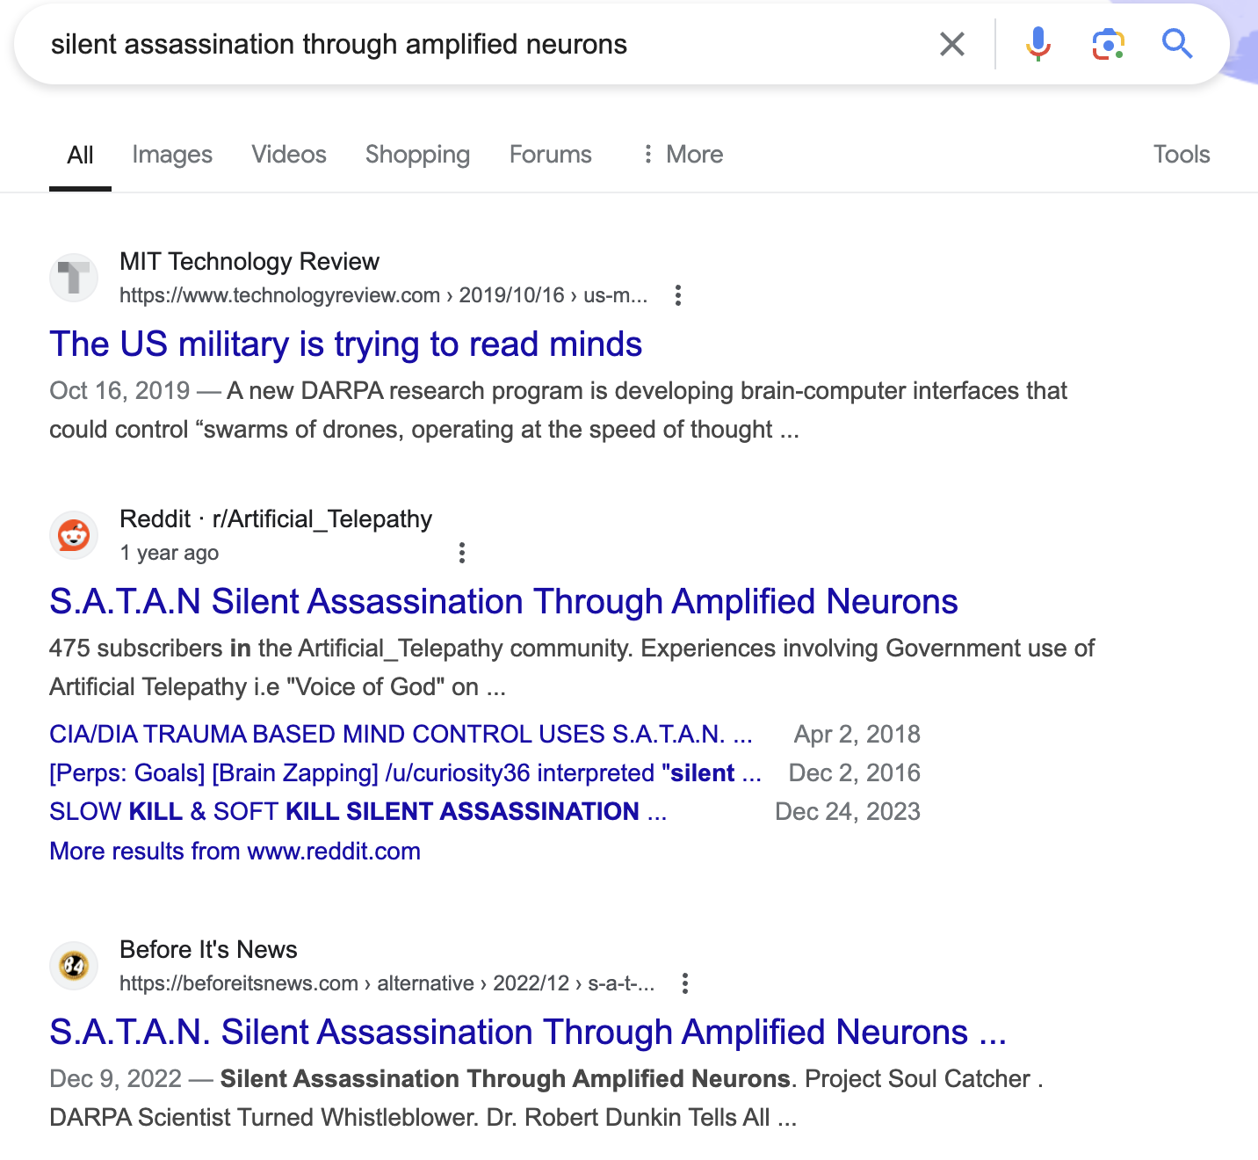Open Google Lens image search

[1108, 44]
